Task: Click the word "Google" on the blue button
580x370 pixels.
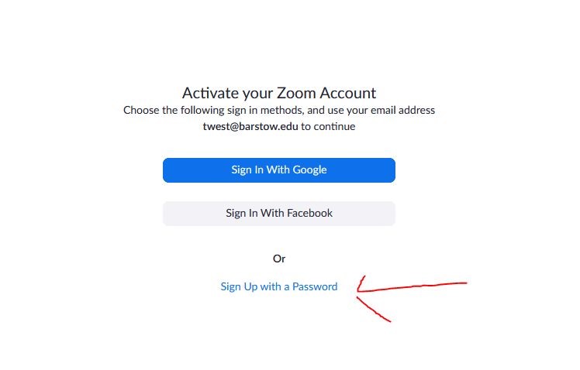Action: pos(309,170)
